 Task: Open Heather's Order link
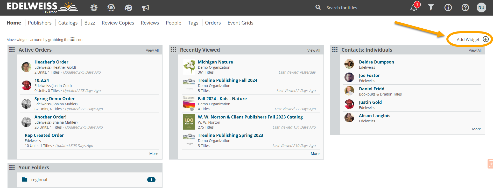coord(51,62)
